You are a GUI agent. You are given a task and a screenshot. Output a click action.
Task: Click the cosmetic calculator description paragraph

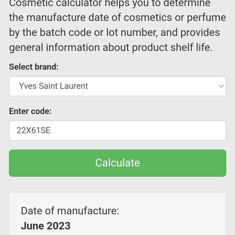[117, 26]
